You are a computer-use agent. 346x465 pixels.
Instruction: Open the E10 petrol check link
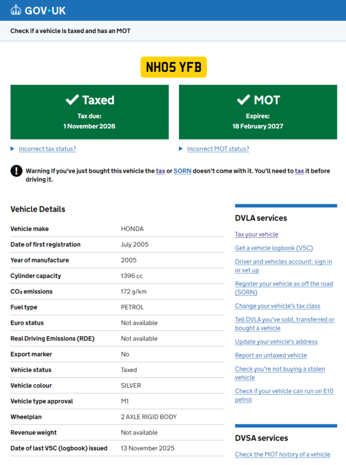coord(284,391)
